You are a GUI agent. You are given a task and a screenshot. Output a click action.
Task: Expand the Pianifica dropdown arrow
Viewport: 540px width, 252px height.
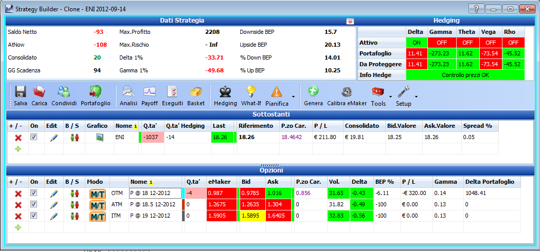click(x=293, y=96)
